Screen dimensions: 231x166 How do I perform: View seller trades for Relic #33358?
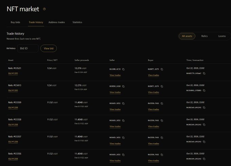[x=115, y=126]
